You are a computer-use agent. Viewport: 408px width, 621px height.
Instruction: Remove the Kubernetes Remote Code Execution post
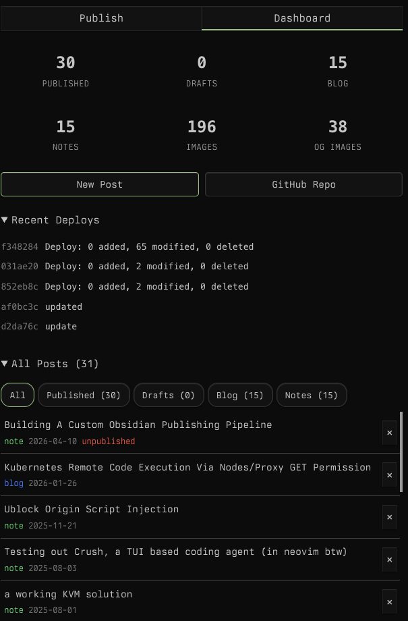point(389,475)
